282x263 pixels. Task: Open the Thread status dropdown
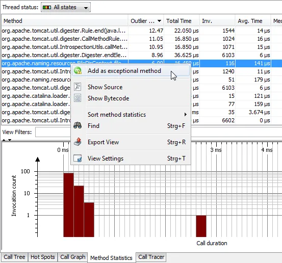(66, 7)
